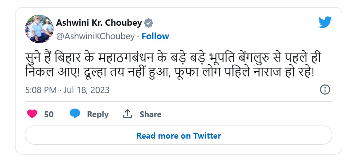356x162 pixels.
Task: Click the 5:08 PM time in timestamp
Action: (41, 90)
